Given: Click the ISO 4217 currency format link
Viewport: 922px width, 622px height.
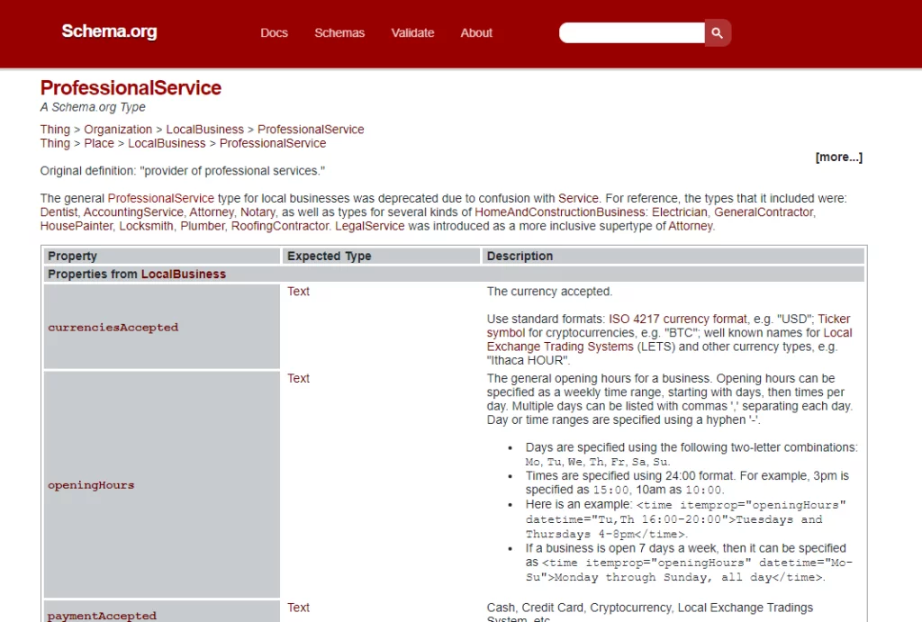Looking at the screenshot, I should click(x=678, y=319).
